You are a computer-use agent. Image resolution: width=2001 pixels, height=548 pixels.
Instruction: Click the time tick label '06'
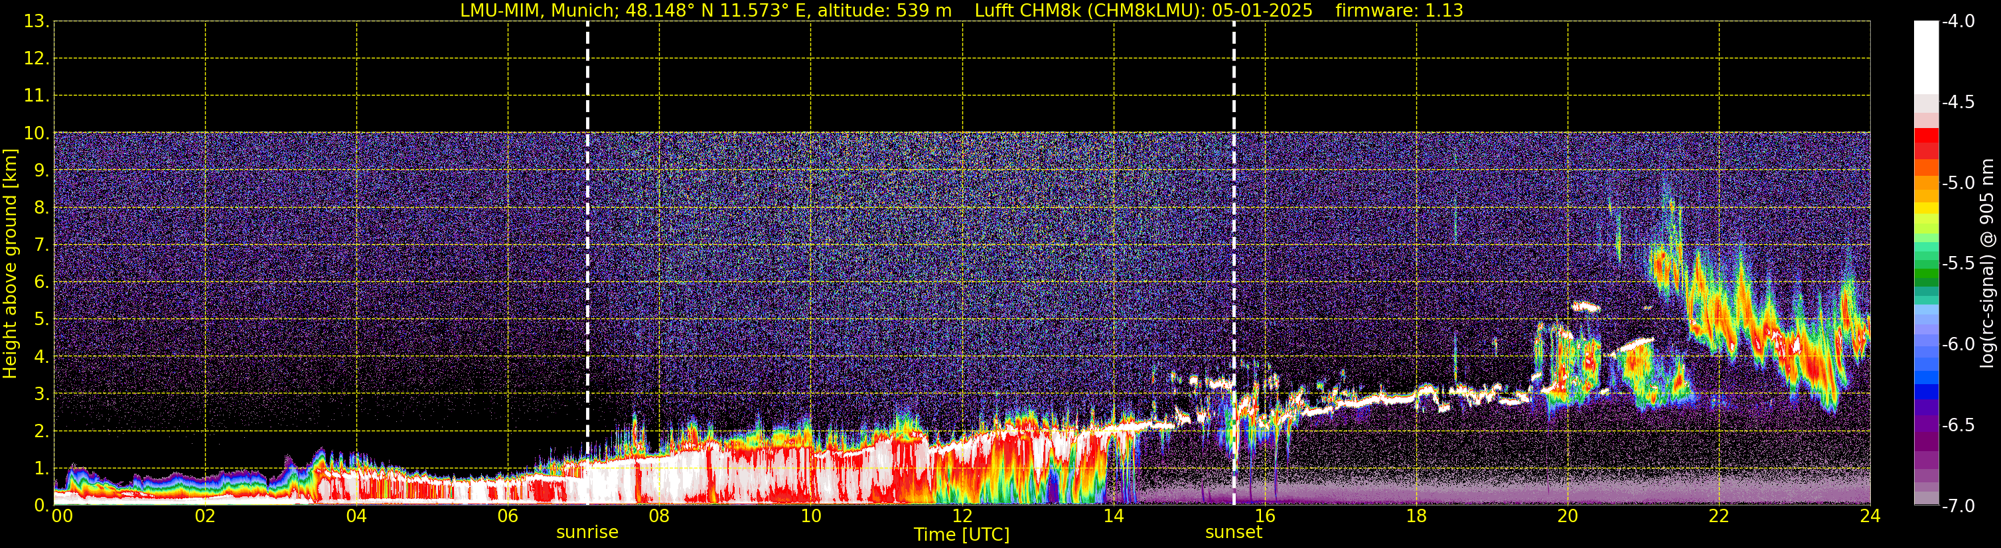coord(508,516)
